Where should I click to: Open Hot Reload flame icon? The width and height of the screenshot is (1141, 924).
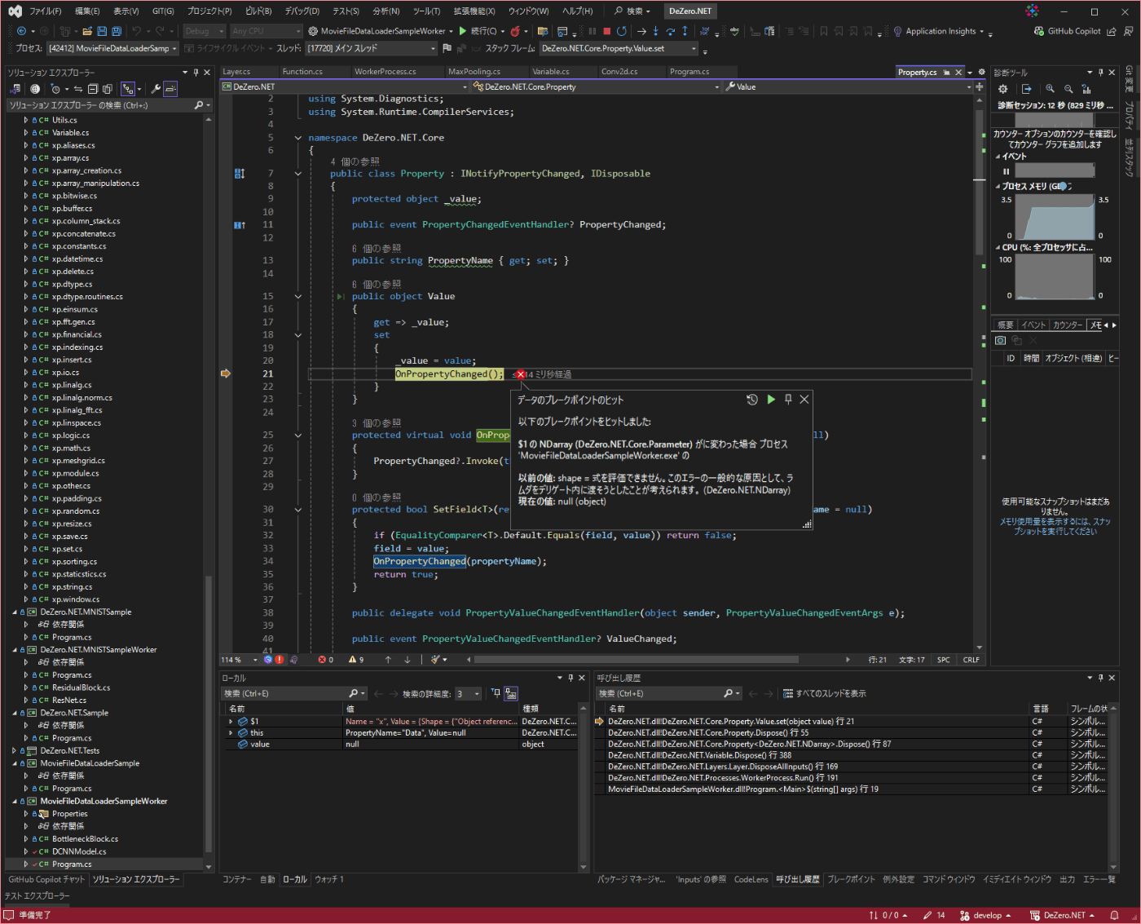515,31
